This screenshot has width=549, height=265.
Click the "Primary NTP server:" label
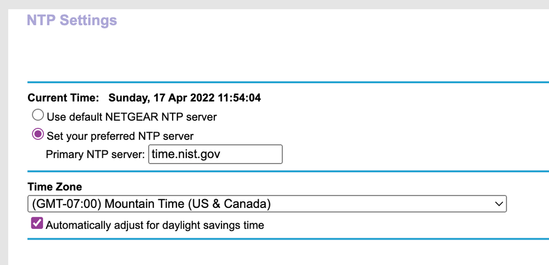[x=96, y=154]
